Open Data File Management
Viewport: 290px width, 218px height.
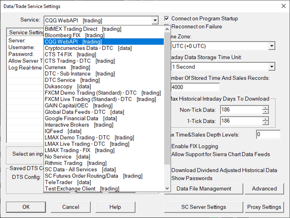(x=203, y=188)
